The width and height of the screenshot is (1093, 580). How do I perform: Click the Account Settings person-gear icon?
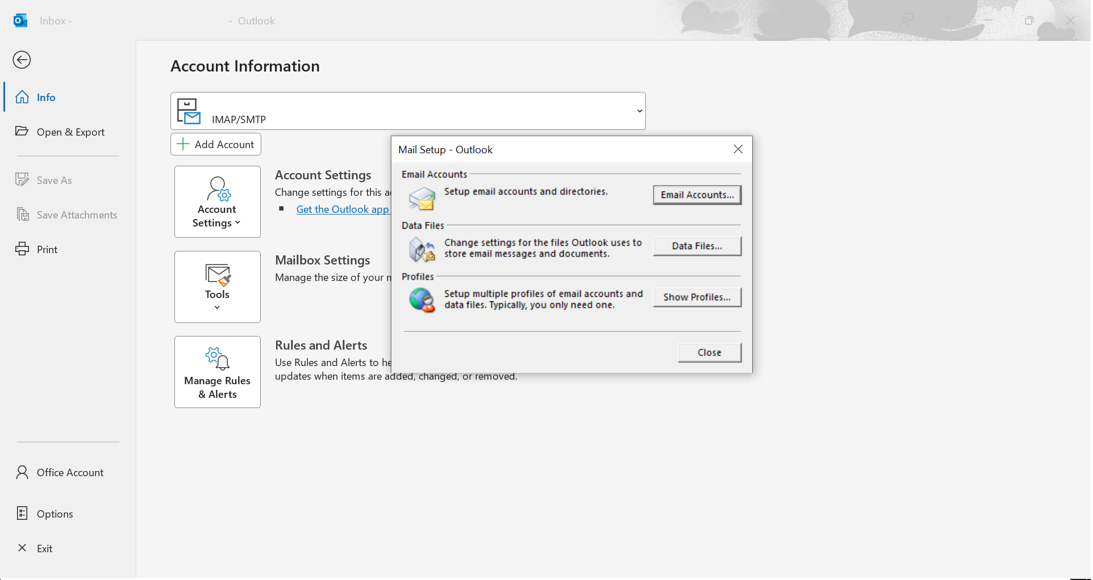pyautogui.click(x=219, y=189)
